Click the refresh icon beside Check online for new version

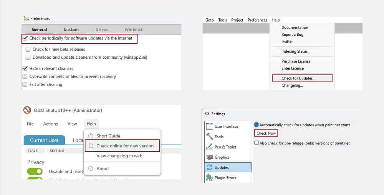(91, 146)
